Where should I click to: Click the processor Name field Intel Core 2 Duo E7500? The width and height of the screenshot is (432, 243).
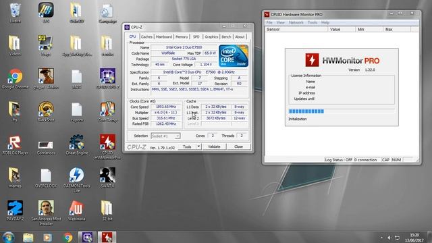click(x=184, y=47)
